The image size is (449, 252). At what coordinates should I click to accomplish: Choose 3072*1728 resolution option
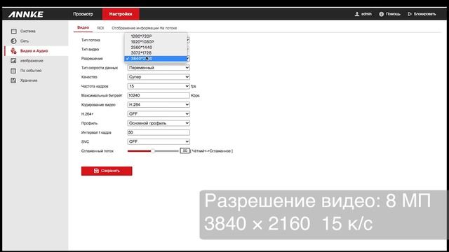tap(156, 53)
